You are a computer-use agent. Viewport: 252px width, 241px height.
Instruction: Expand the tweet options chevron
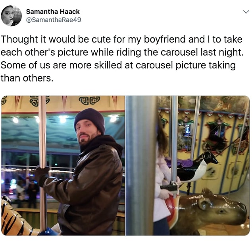(x=246, y=12)
